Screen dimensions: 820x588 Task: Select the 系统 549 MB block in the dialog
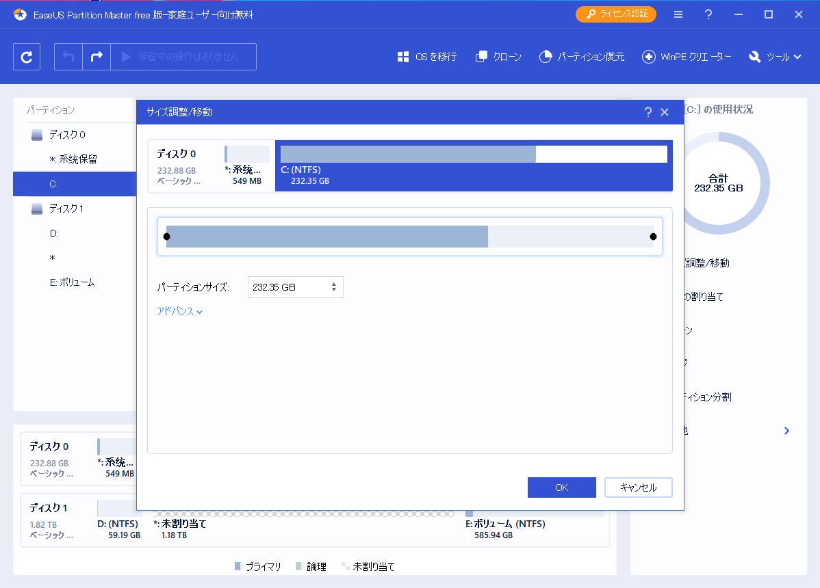(x=246, y=166)
